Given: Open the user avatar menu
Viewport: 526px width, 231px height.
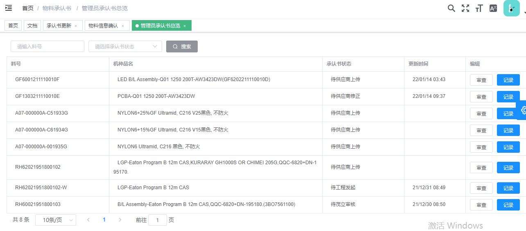Looking at the screenshot, I should [512, 8].
